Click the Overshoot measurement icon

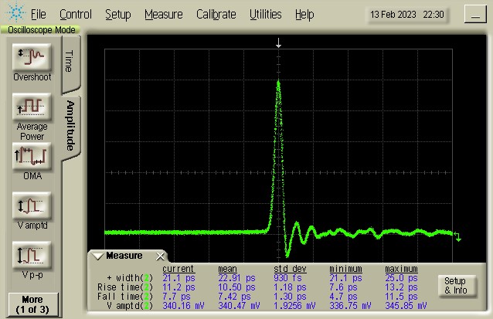tap(32, 56)
